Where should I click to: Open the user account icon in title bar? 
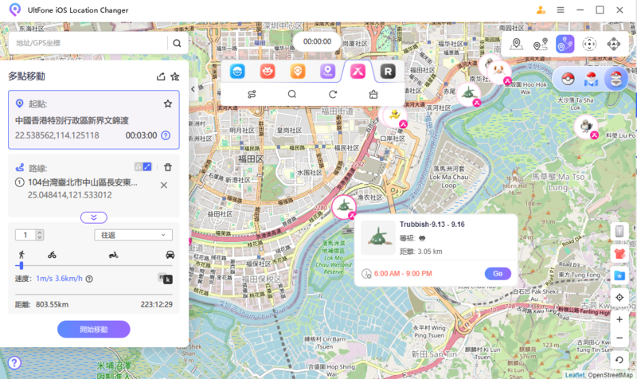(541, 10)
